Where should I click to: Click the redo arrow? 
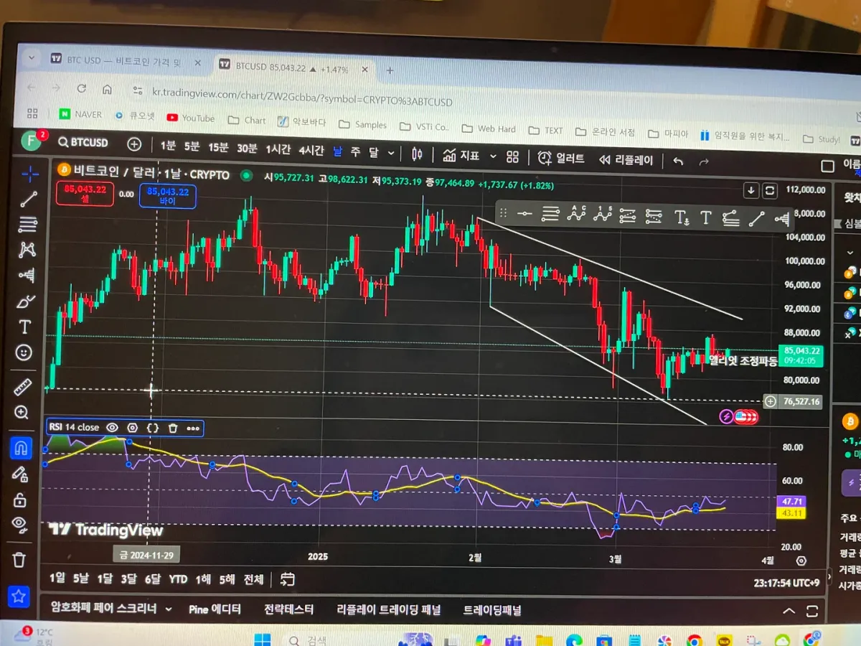tap(704, 161)
